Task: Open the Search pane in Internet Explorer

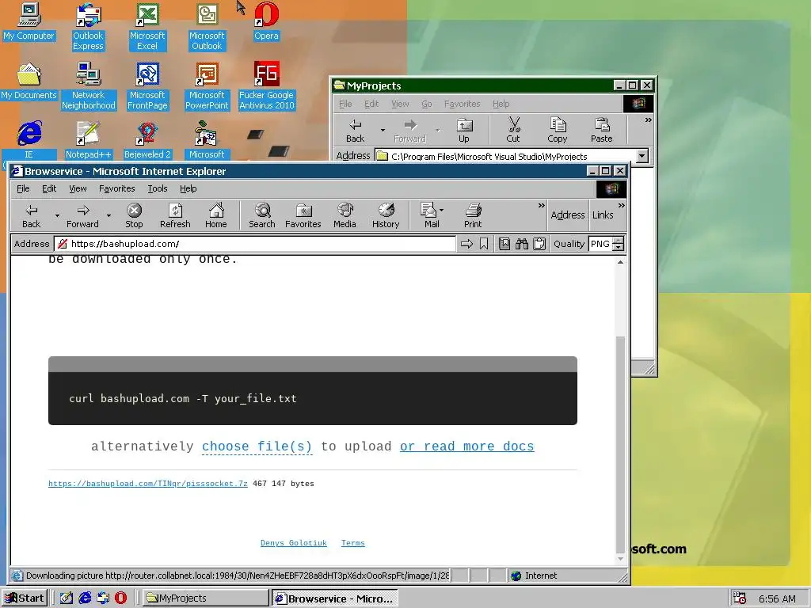Action: (x=261, y=215)
